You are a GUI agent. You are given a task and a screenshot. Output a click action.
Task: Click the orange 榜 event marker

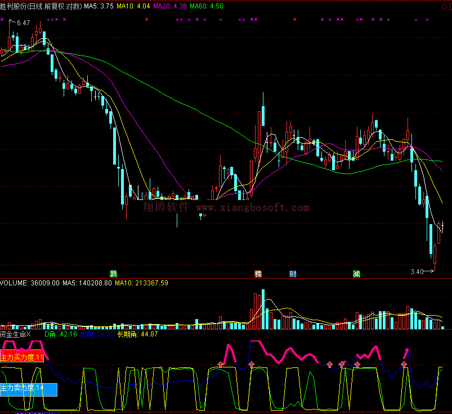(x=258, y=274)
